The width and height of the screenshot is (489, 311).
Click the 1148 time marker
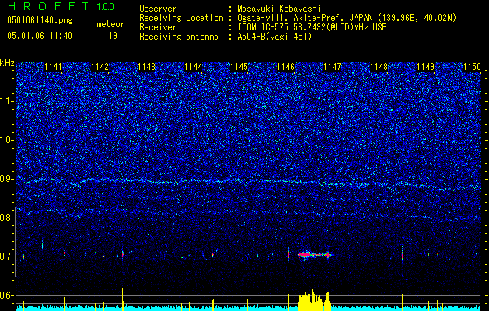tap(379, 67)
